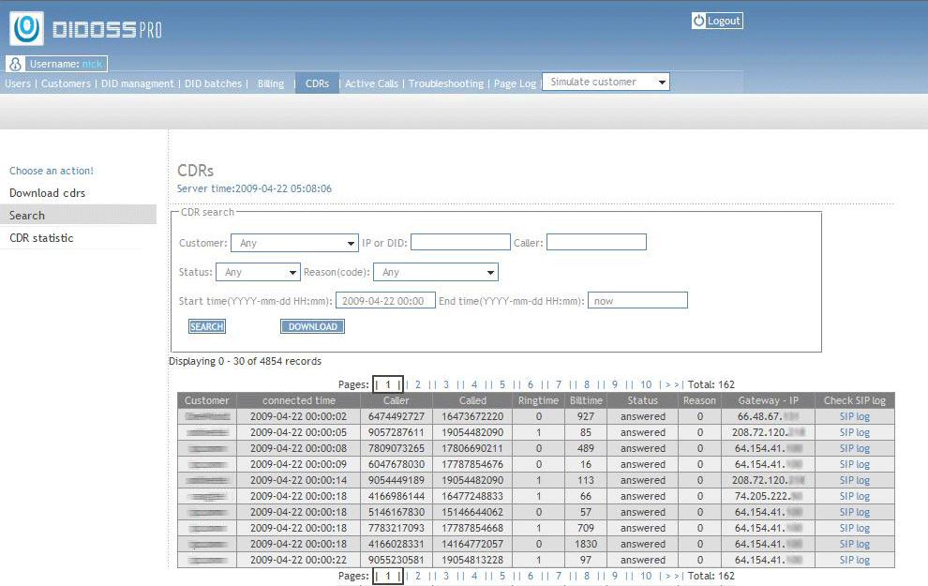Click the DIDOSS Pro logo icon
Viewport: 928px width, 586px height.
click(x=27, y=28)
